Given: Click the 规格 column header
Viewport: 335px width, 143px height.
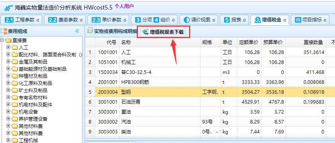Looking at the screenshot, I should 211,43.
